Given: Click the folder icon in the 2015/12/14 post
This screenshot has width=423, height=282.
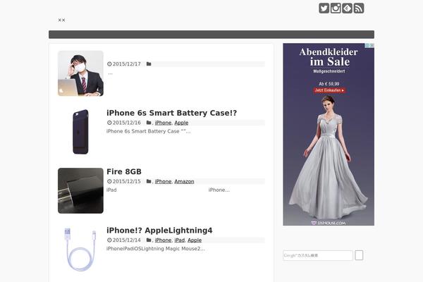Looking at the screenshot, I should (x=149, y=240).
